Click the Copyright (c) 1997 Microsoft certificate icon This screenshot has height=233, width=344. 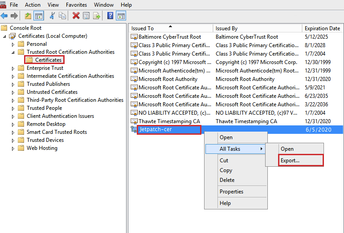click(x=134, y=62)
